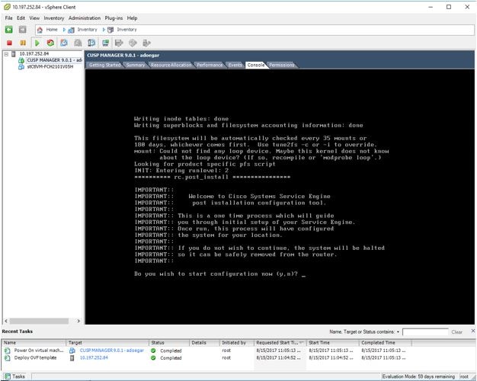Open the 10.197.252.84 task target link
Screen dimensions: 477x381
coord(94,358)
